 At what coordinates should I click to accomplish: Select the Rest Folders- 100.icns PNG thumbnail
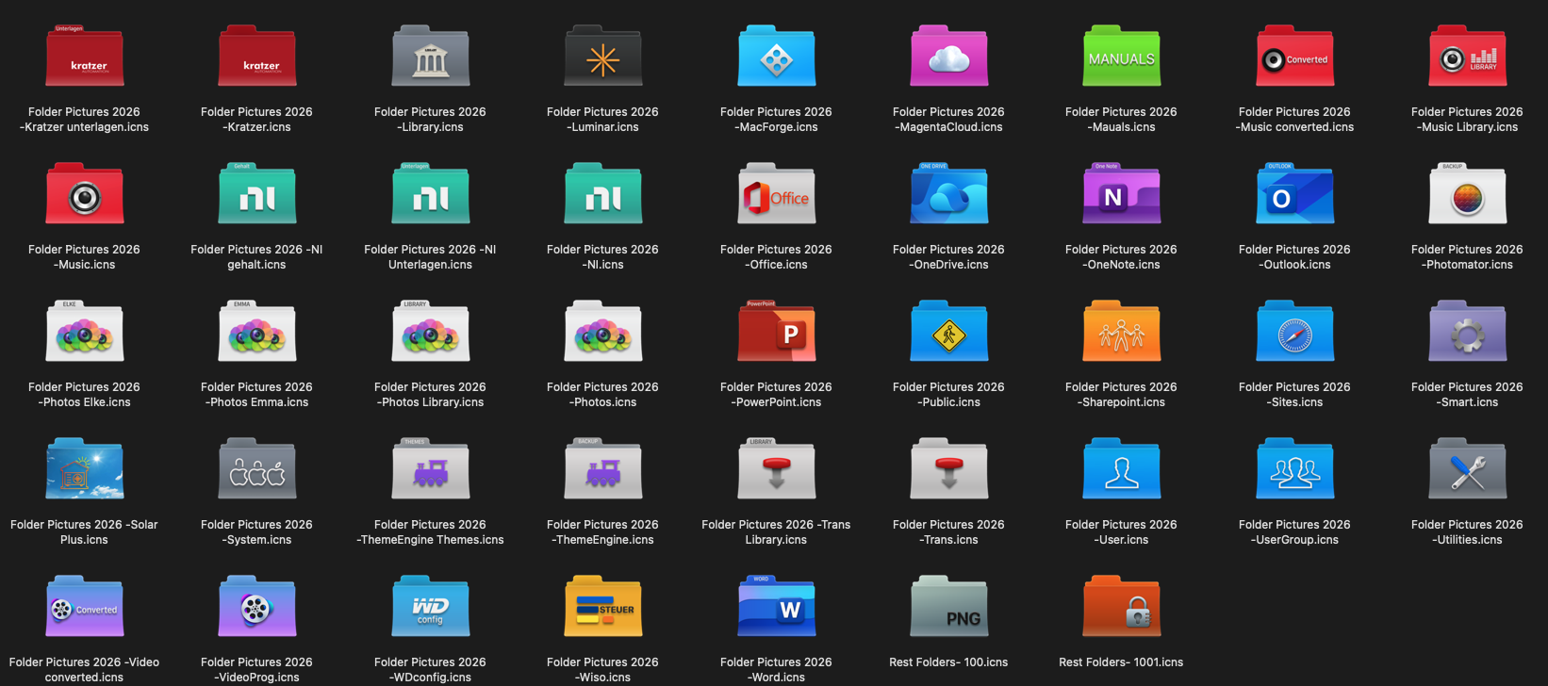pos(948,609)
